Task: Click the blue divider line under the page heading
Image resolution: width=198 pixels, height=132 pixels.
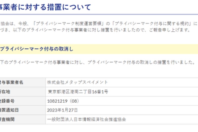Action: 99,14
